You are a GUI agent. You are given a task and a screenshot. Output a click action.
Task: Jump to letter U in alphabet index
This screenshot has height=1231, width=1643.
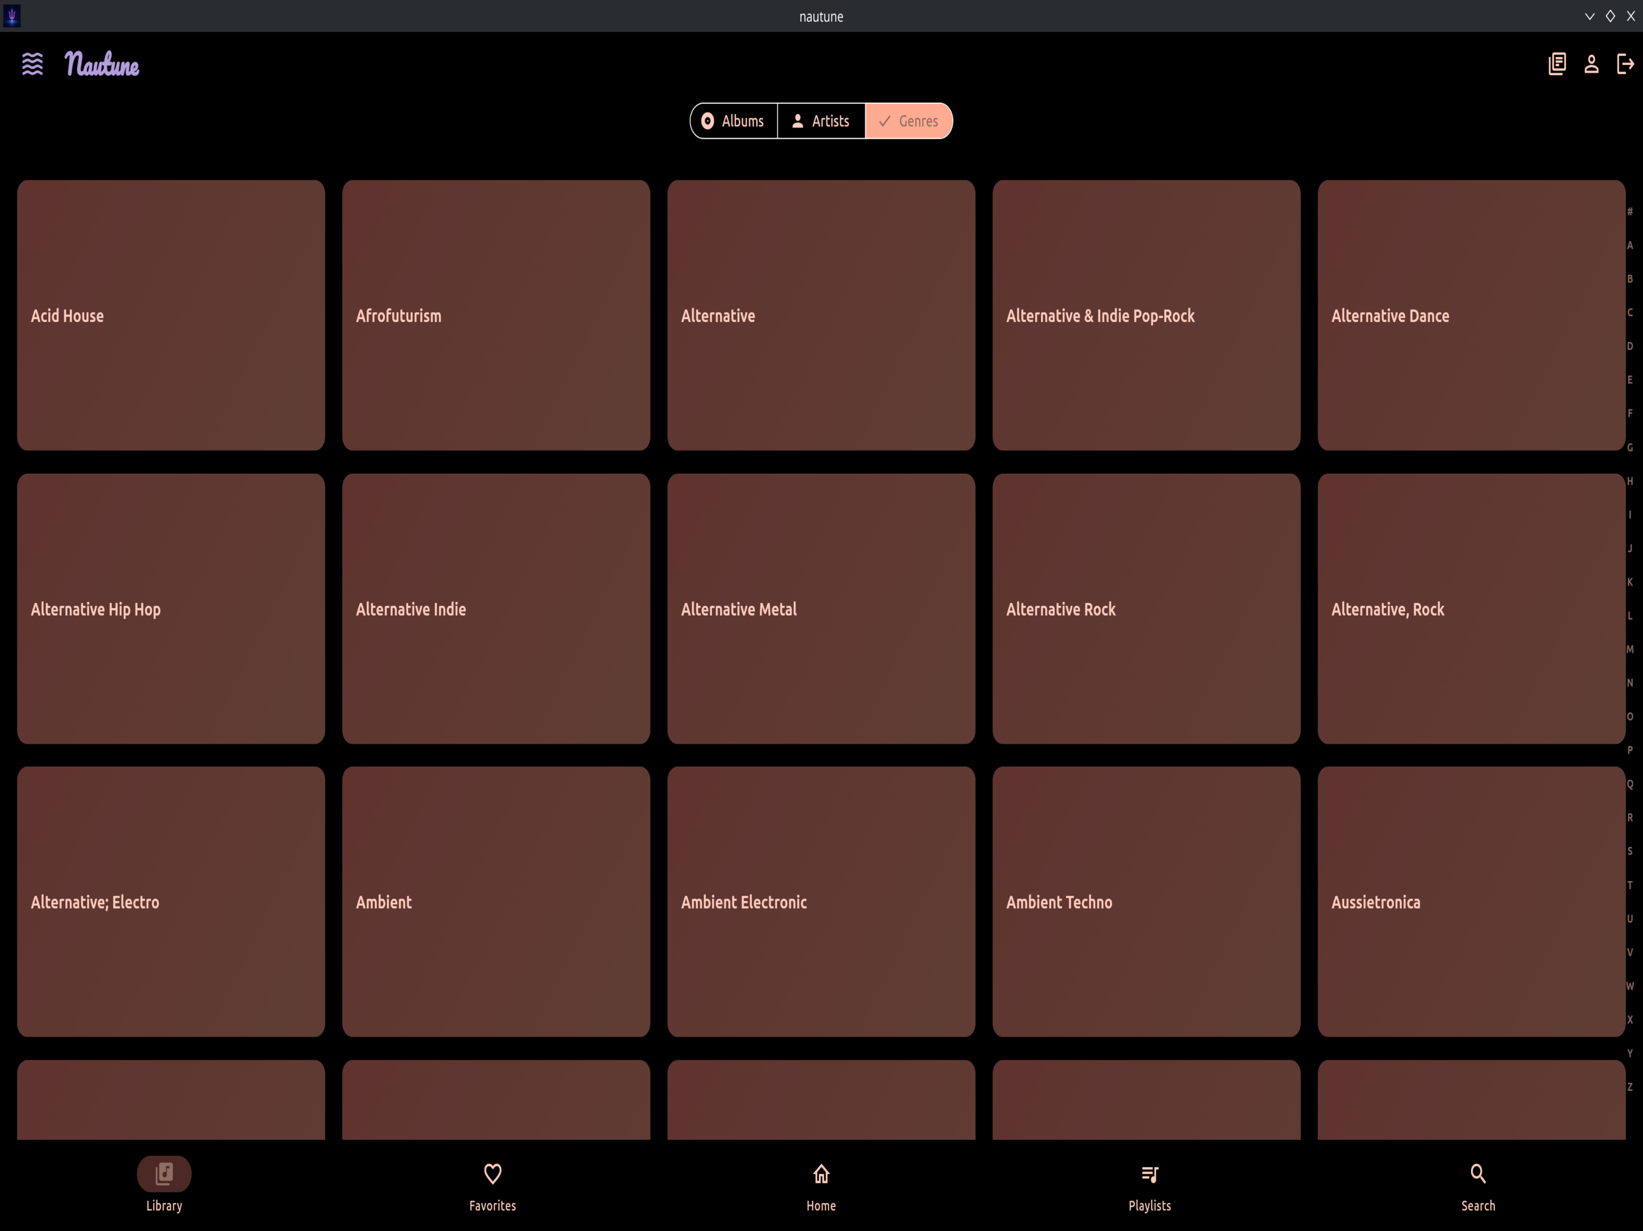click(1630, 918)
